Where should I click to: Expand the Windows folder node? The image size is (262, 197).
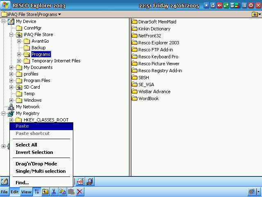point(11,100)
